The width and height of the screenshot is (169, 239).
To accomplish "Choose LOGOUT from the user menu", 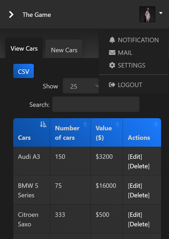I will (130, 85).
